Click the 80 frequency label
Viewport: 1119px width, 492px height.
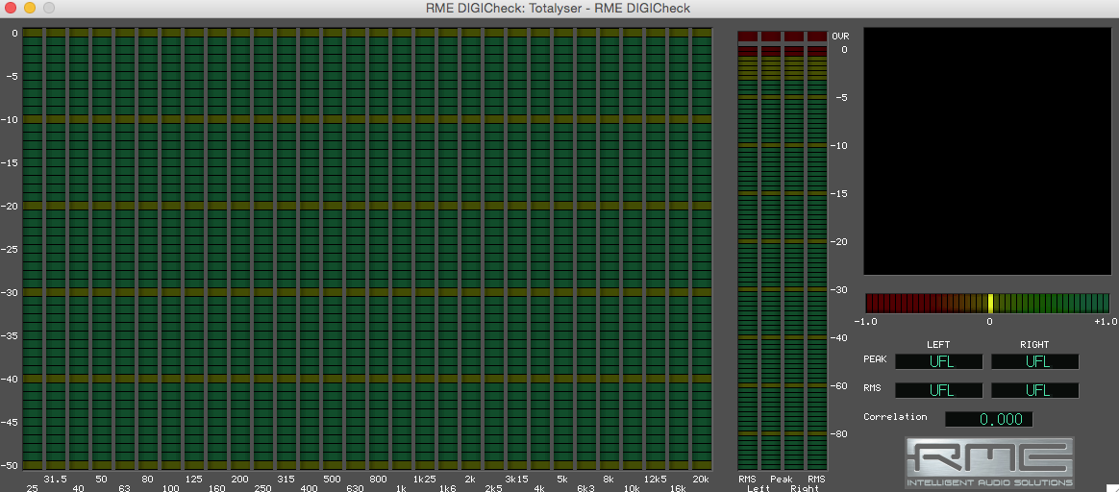pos(147,479)
